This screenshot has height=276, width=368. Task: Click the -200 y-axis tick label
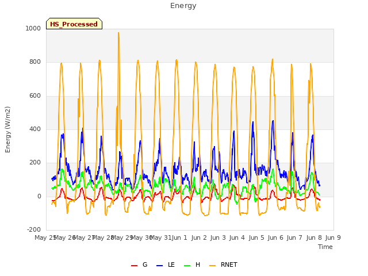[34, 229]
